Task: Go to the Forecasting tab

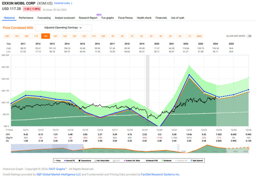Action: (x=44, y=18)
